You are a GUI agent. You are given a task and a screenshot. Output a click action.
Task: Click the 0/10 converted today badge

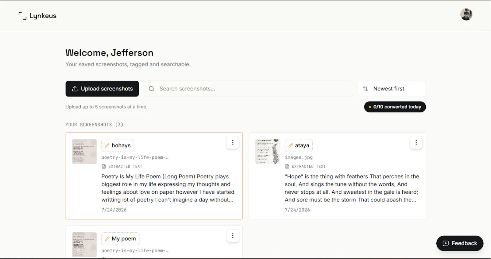[395, 107]
